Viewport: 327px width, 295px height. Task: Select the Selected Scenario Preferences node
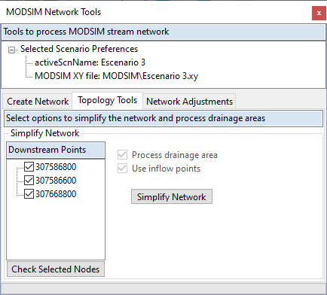pos(79,49)
